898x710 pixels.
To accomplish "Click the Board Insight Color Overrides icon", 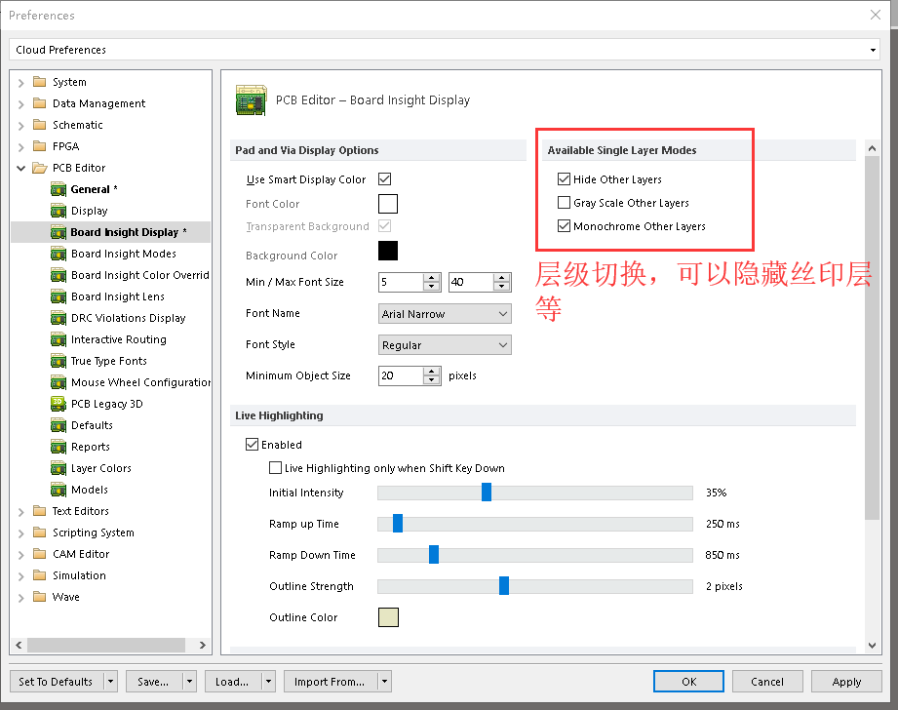I will point(59,275).
